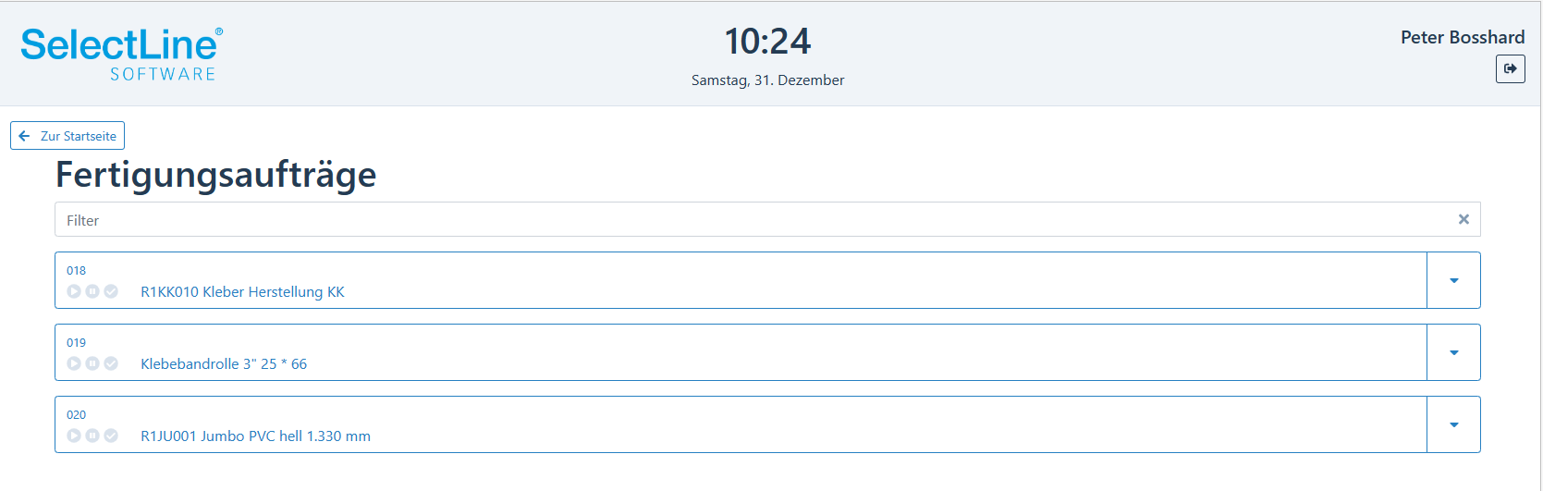This screenshot has height=491, width=1543.
Task: Mark order 018 complete via checkmark icon
Action: click(111, 291)
